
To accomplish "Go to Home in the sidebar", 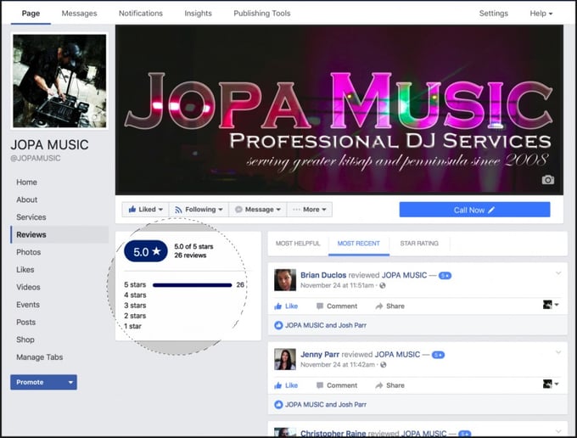I will click(x=26, y=182).
